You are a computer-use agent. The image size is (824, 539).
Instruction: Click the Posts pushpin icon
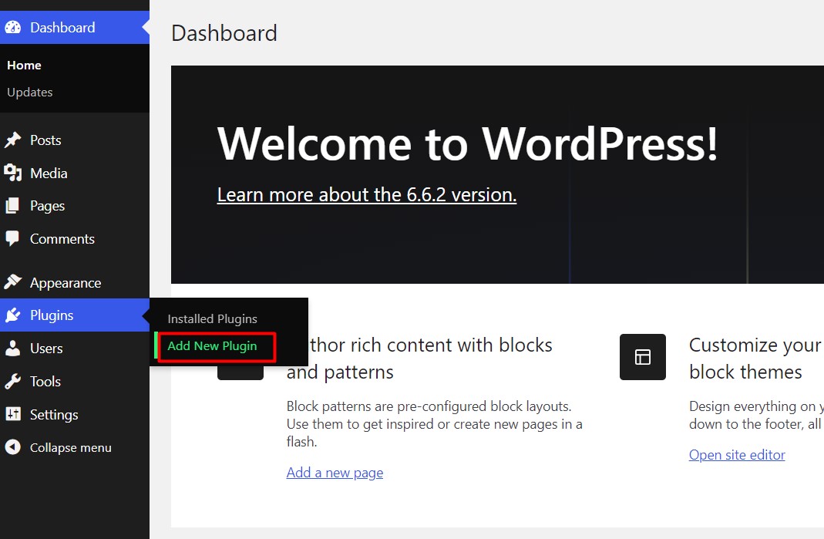(x=12, y=140)
